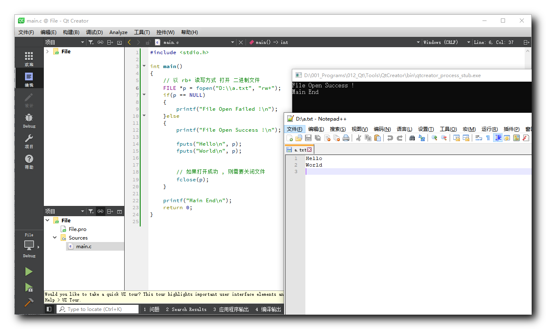Click Redo arrow in Notepad++ toolbar
The image size is (546, 329).
[400, 138]
